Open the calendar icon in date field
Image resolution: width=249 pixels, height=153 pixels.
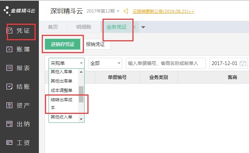[x=243, y=63]
